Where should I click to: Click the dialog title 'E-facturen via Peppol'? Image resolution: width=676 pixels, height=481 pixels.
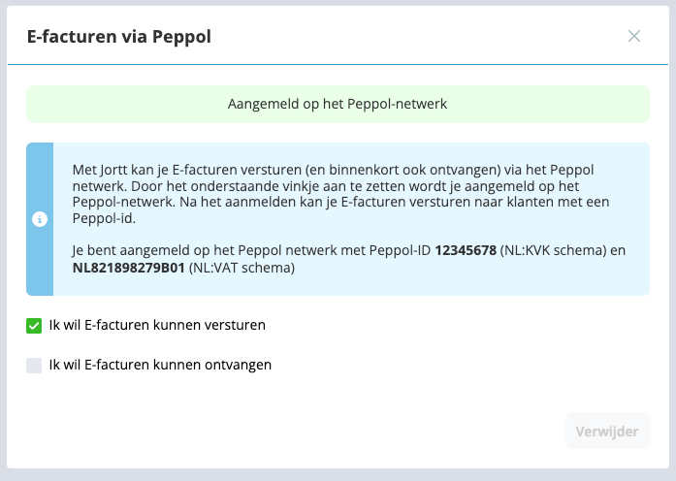tap(119, 37)
